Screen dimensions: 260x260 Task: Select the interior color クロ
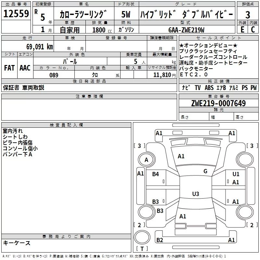pyautogui.click(x=95, y=75)
